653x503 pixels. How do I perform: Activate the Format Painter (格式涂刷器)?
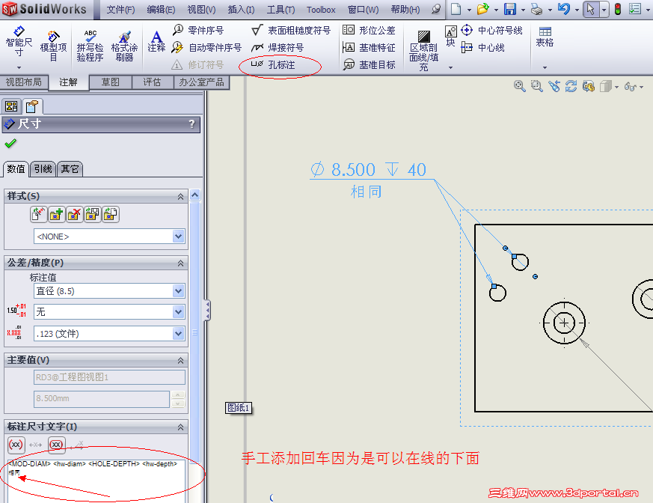coord(124,46)
